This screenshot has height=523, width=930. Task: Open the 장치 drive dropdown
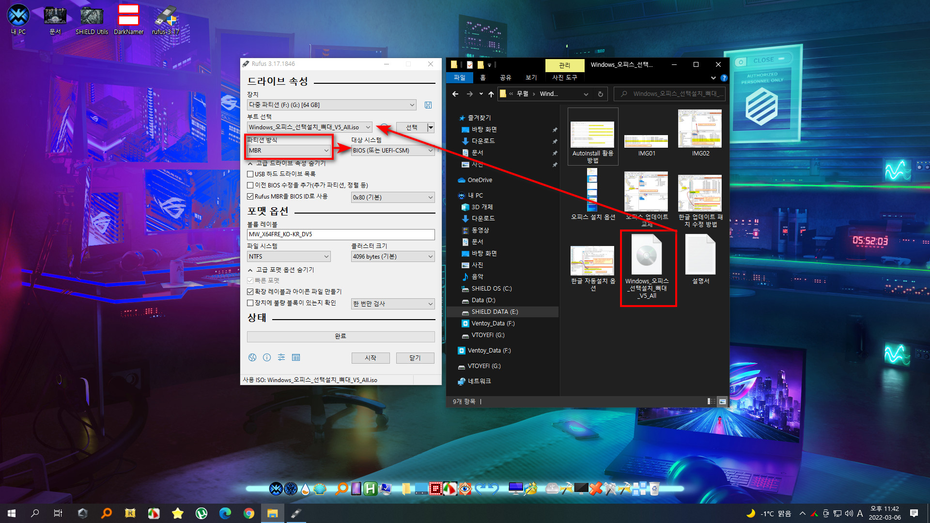click(x=332, y=105)
